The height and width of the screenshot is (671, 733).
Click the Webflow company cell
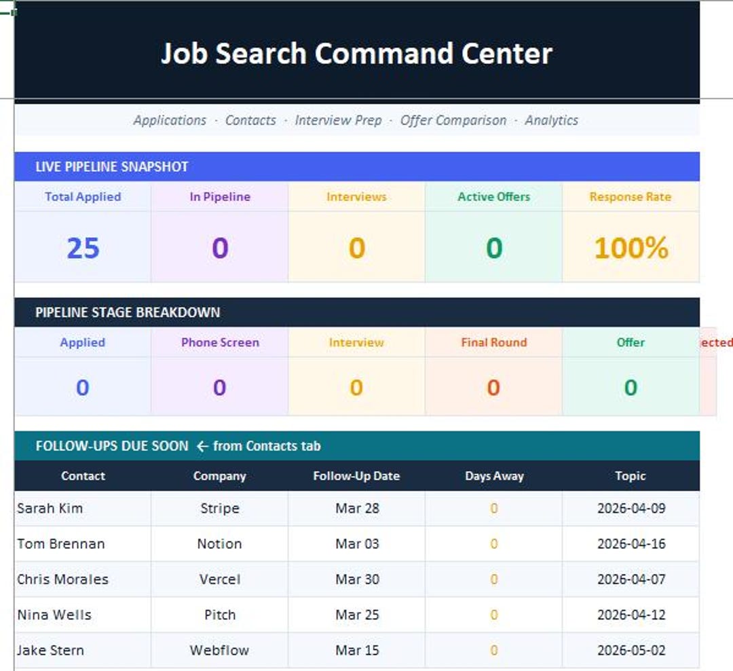point(220,650)
